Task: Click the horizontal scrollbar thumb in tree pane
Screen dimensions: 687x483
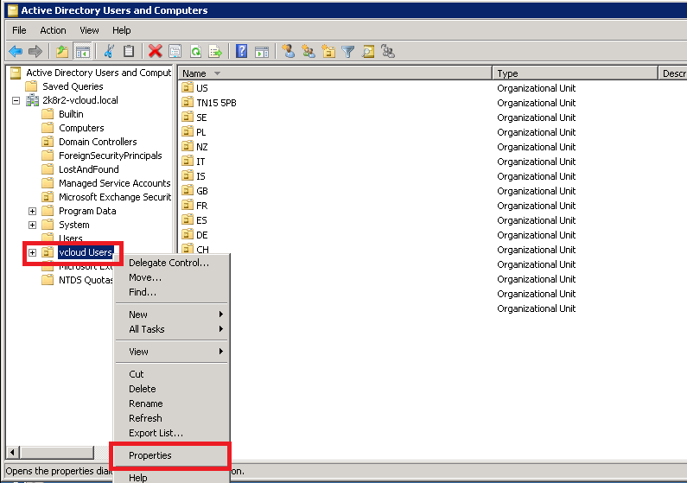Action: pos(57,453)
